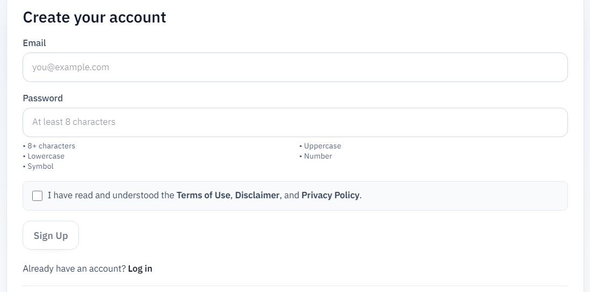The height and width of the screenshot is (292, 590).
Task: Click the "Create your account" heading
Action: [94, 17]
